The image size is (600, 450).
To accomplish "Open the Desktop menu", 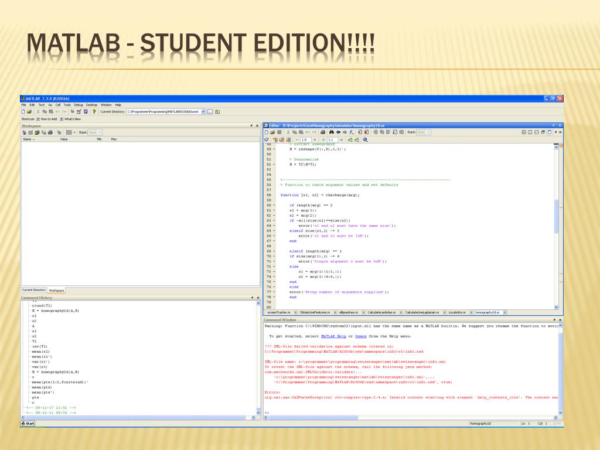I will pyautogui.click(x=91, y=105).
